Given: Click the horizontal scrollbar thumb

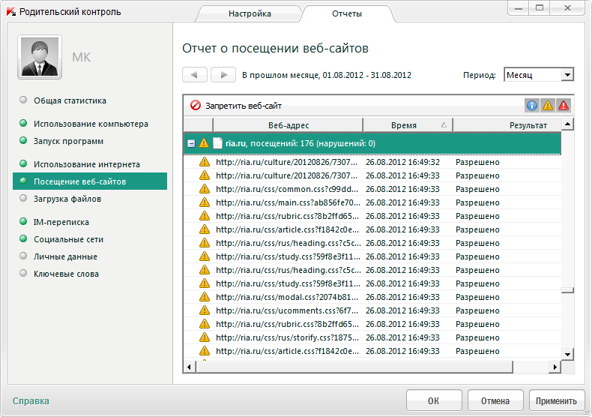Looking at the screenshot, I should click(x=354, y=367).
